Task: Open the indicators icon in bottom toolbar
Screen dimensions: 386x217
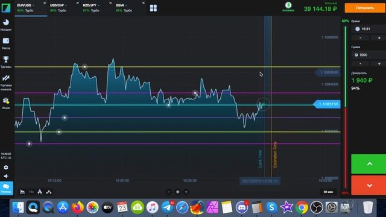Action: (49, 192)
